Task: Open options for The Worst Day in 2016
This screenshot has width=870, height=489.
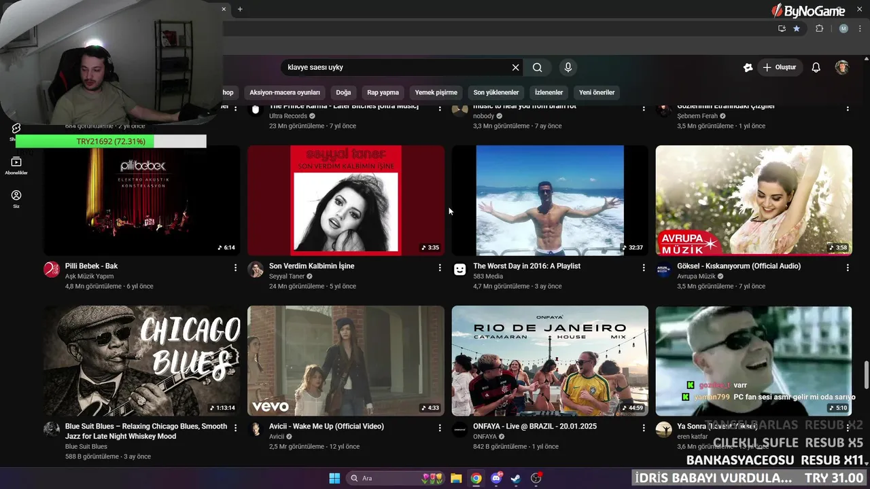Action: click(x=644, y=268)
